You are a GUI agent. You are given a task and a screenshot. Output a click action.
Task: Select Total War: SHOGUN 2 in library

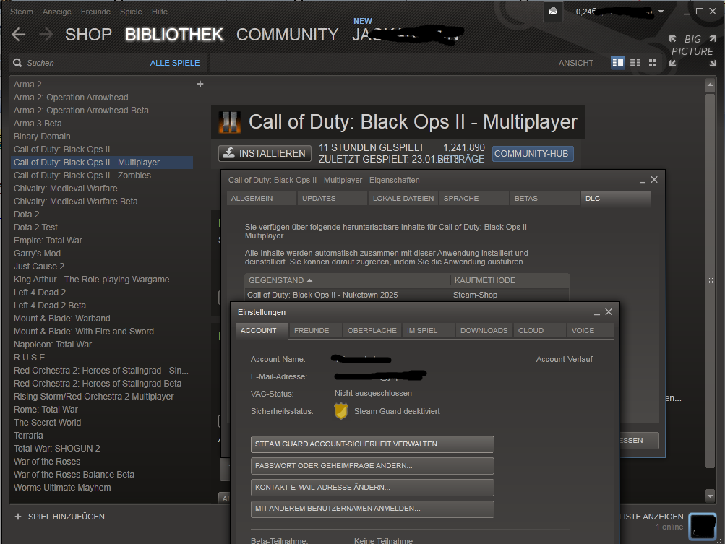[x=103, y=449]
